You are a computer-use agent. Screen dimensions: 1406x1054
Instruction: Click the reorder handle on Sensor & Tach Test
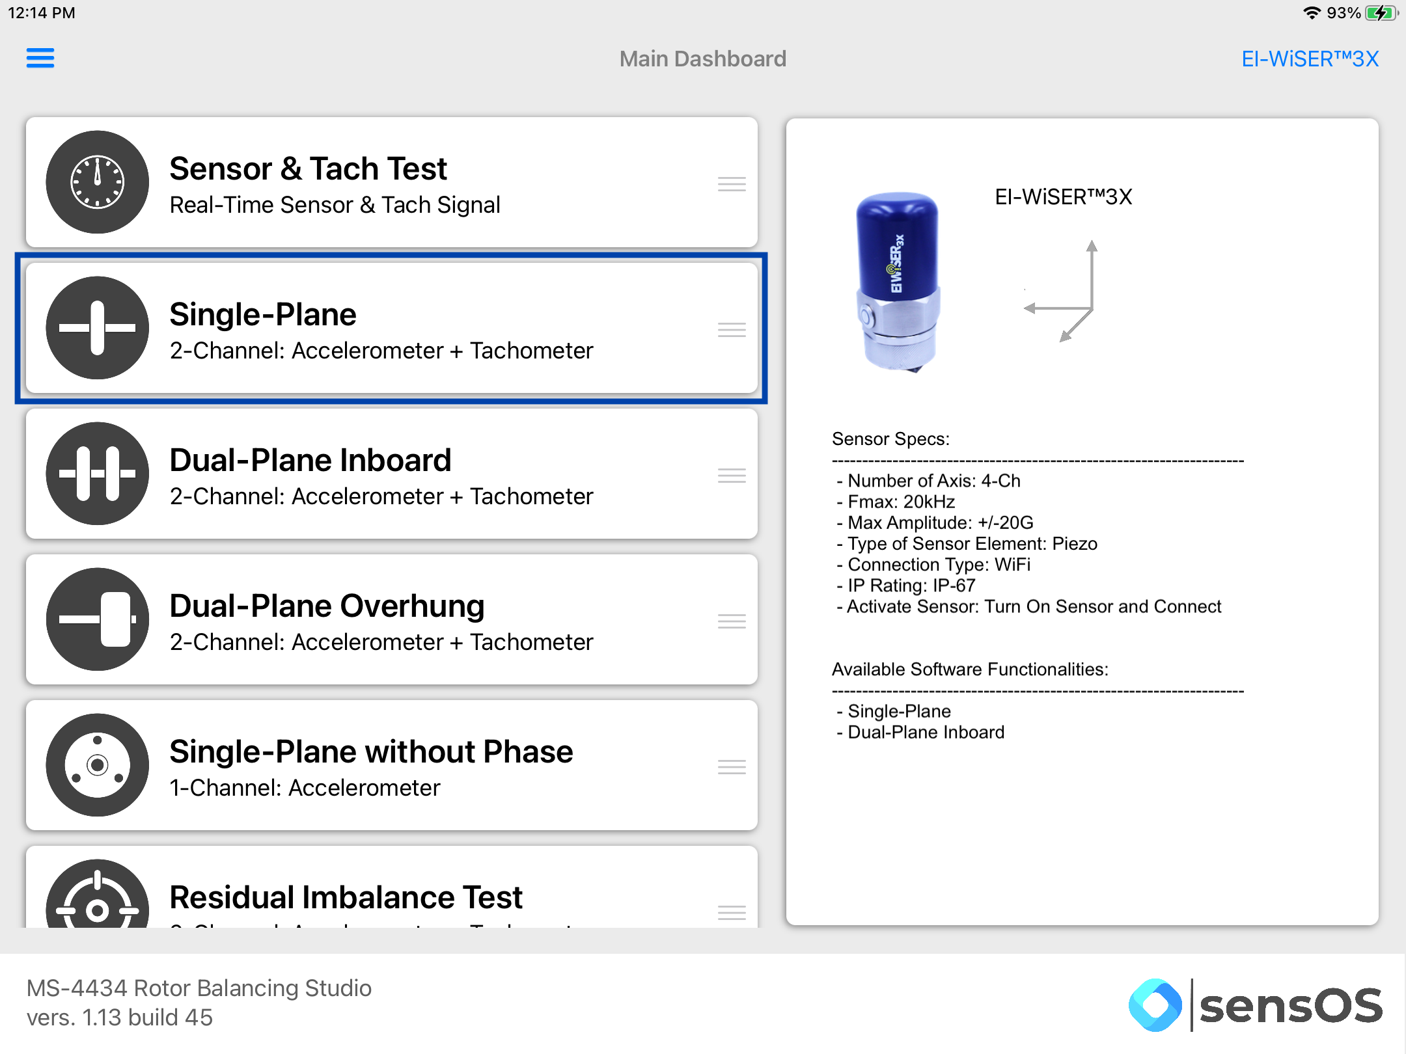(732, 184)
